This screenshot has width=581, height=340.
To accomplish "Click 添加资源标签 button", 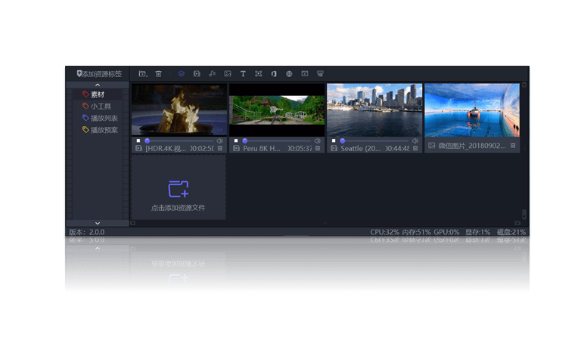I will (x=101, y=74).
